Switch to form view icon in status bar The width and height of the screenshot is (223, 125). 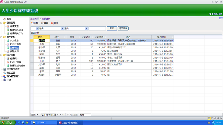[x=209, y=118]
